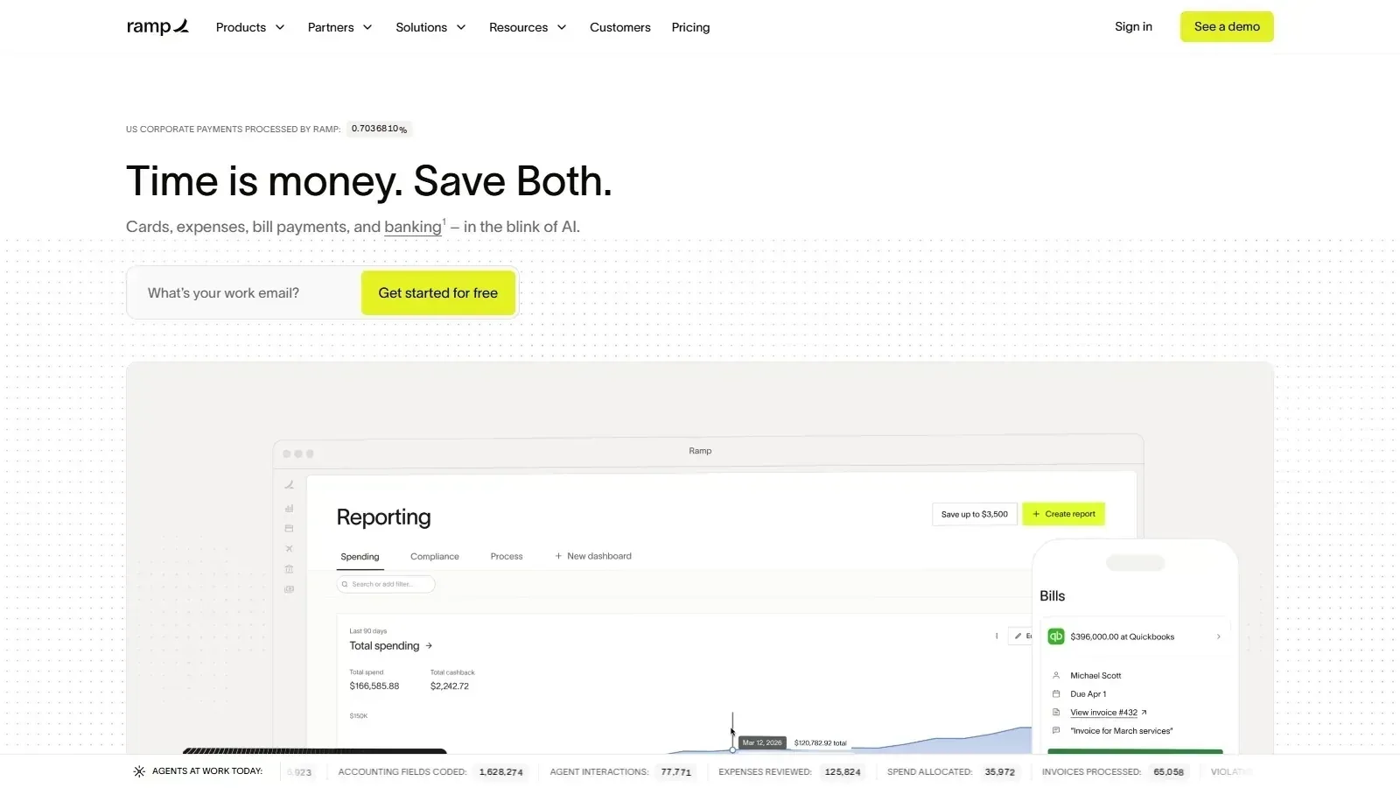Click the cash icon in the demo sidebar
Viewport: 1400px width, 788px height.
point(289,589)
